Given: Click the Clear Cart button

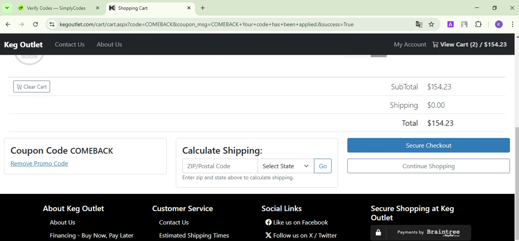Looking at the screenshot, I should coord(31,87).
